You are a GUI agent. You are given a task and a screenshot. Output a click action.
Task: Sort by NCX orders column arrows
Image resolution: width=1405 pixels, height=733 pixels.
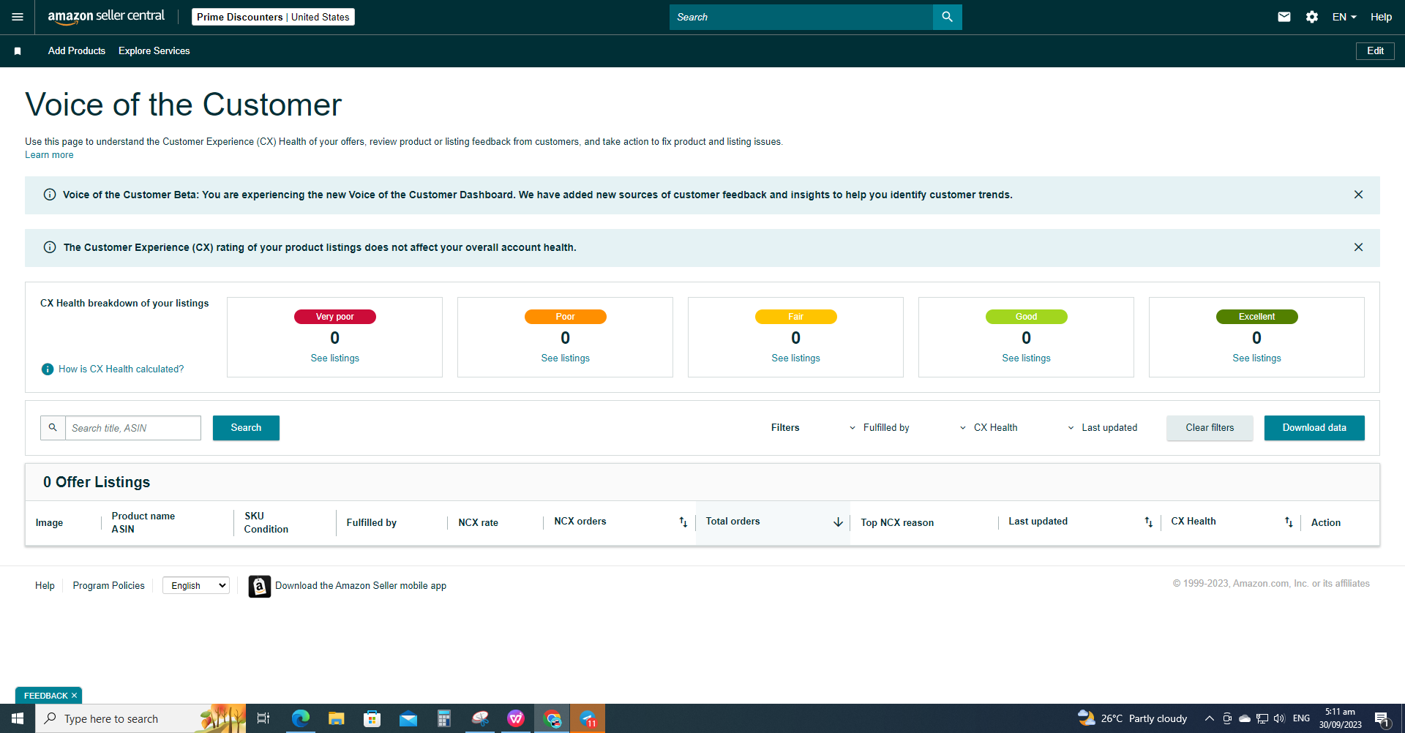(x=683, y=522)
